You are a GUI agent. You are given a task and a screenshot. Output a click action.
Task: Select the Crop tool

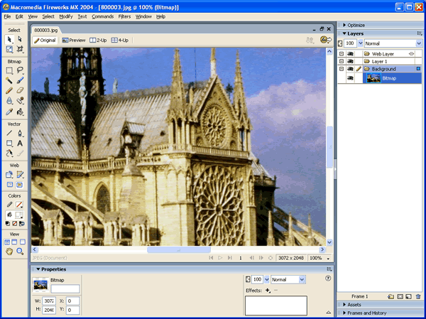[x=21, y=50]
